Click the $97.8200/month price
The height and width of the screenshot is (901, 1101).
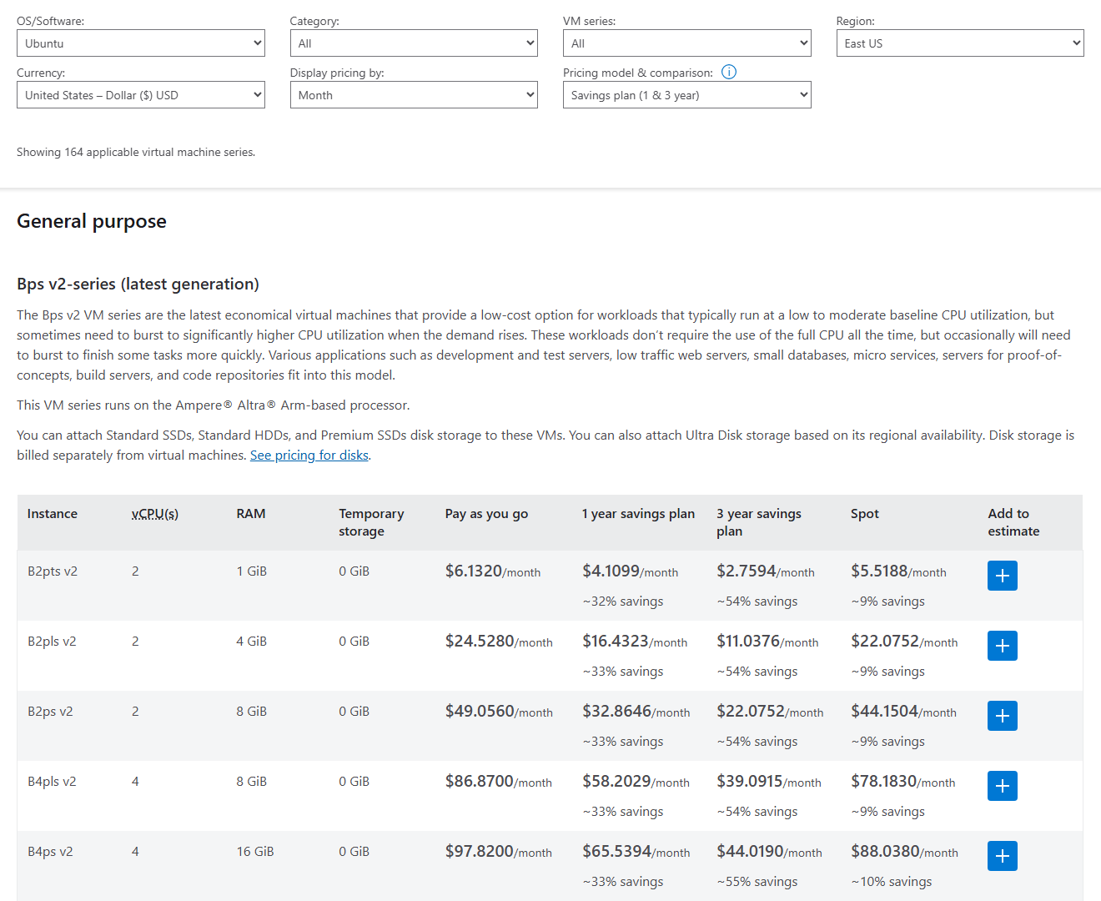499,852
